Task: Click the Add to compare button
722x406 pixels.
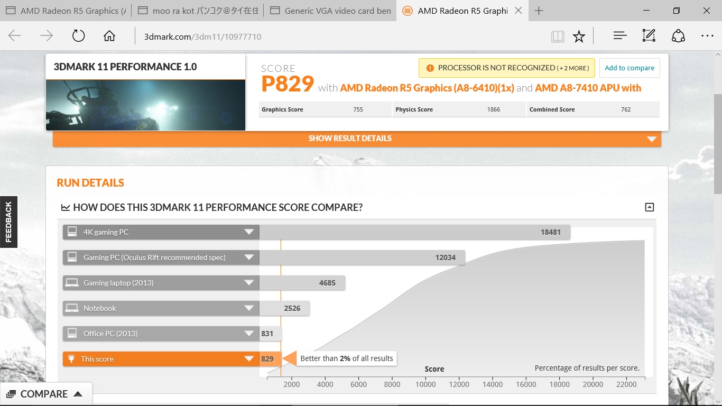Action: pos(629,68)
